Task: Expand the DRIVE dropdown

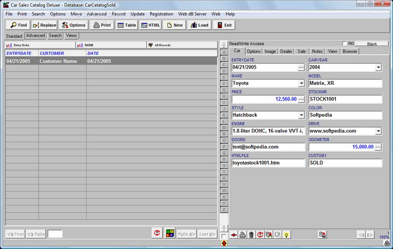Action: [378, 131]
